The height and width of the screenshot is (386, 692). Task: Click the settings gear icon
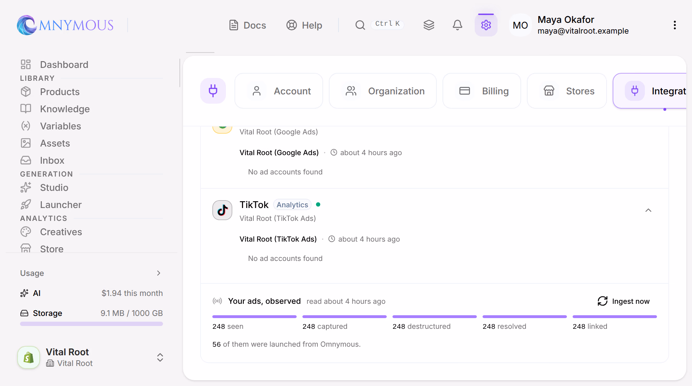pos(486,25)
